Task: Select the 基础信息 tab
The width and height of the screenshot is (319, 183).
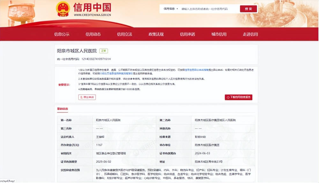Action: point(63,109)
